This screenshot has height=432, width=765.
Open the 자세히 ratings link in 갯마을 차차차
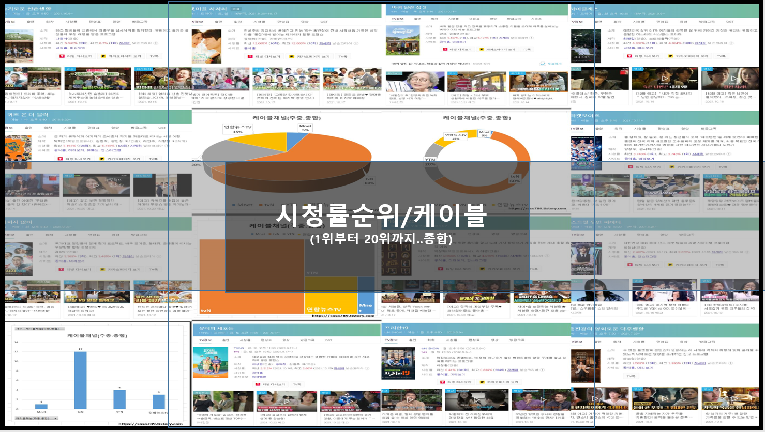coord(324,44)
